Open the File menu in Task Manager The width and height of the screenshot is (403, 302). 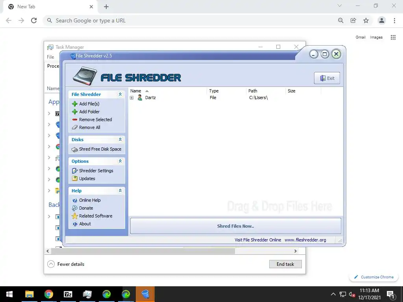(x=50, y=57)
